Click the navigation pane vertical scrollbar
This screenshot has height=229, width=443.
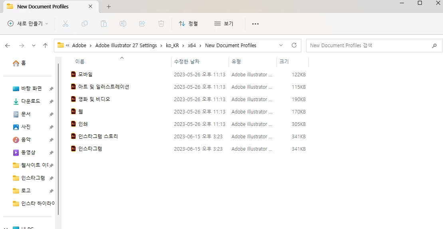point(59,139)
